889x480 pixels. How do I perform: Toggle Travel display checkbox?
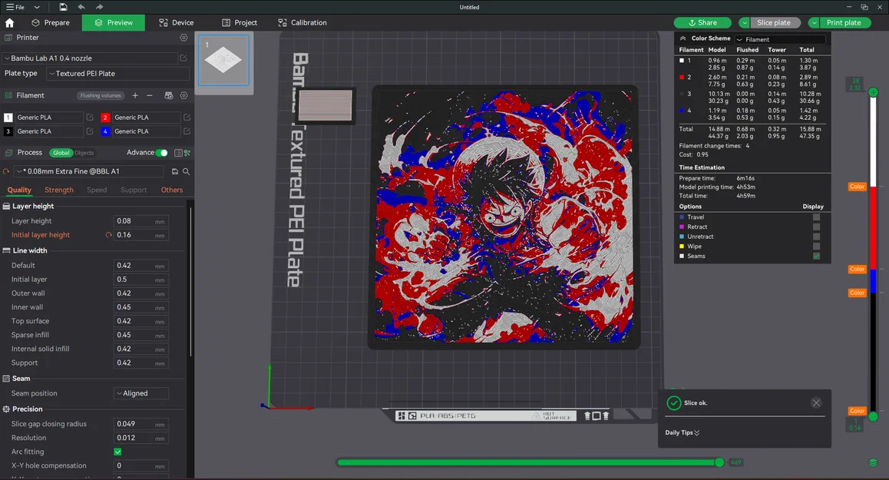(x=816, y=217)
